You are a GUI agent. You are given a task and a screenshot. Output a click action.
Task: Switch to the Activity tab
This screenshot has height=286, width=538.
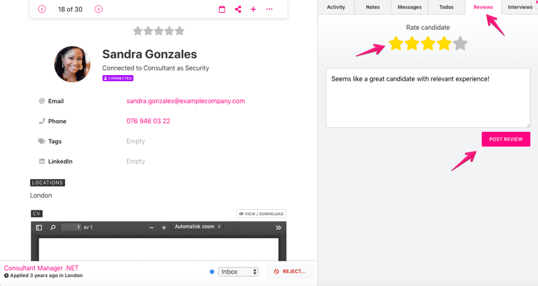coord(336,7)
